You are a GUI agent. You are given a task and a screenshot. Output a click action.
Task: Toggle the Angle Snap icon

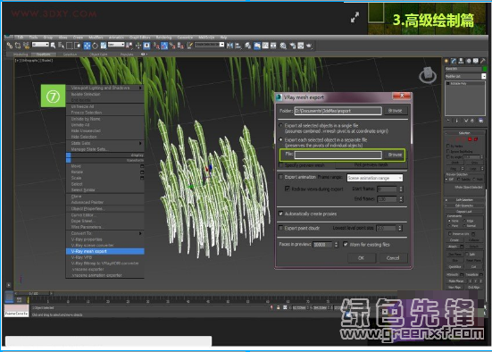pos(164,46)
